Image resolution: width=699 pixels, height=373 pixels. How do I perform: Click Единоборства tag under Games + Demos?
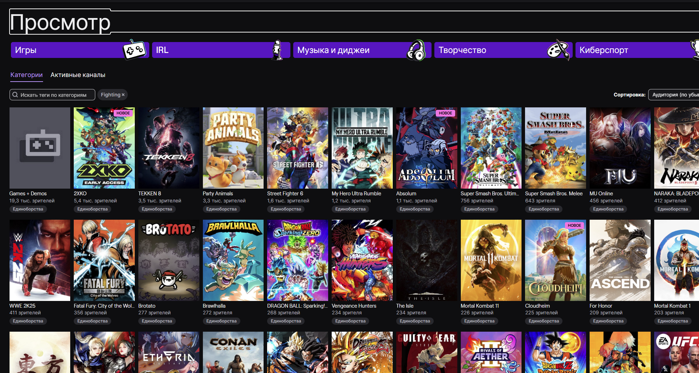[x=28, y=209]
